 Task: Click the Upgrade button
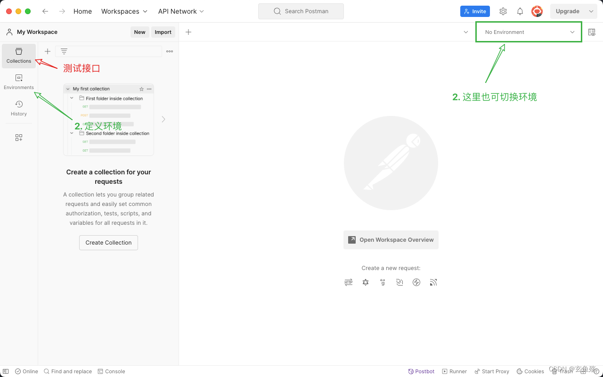coord(568,11)
